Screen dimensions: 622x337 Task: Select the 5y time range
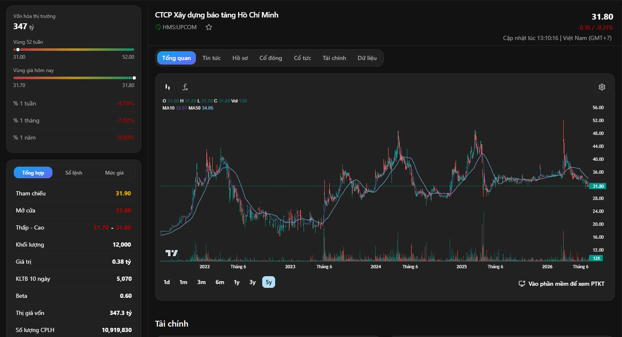pyautogui.click(x=268, y=282)
